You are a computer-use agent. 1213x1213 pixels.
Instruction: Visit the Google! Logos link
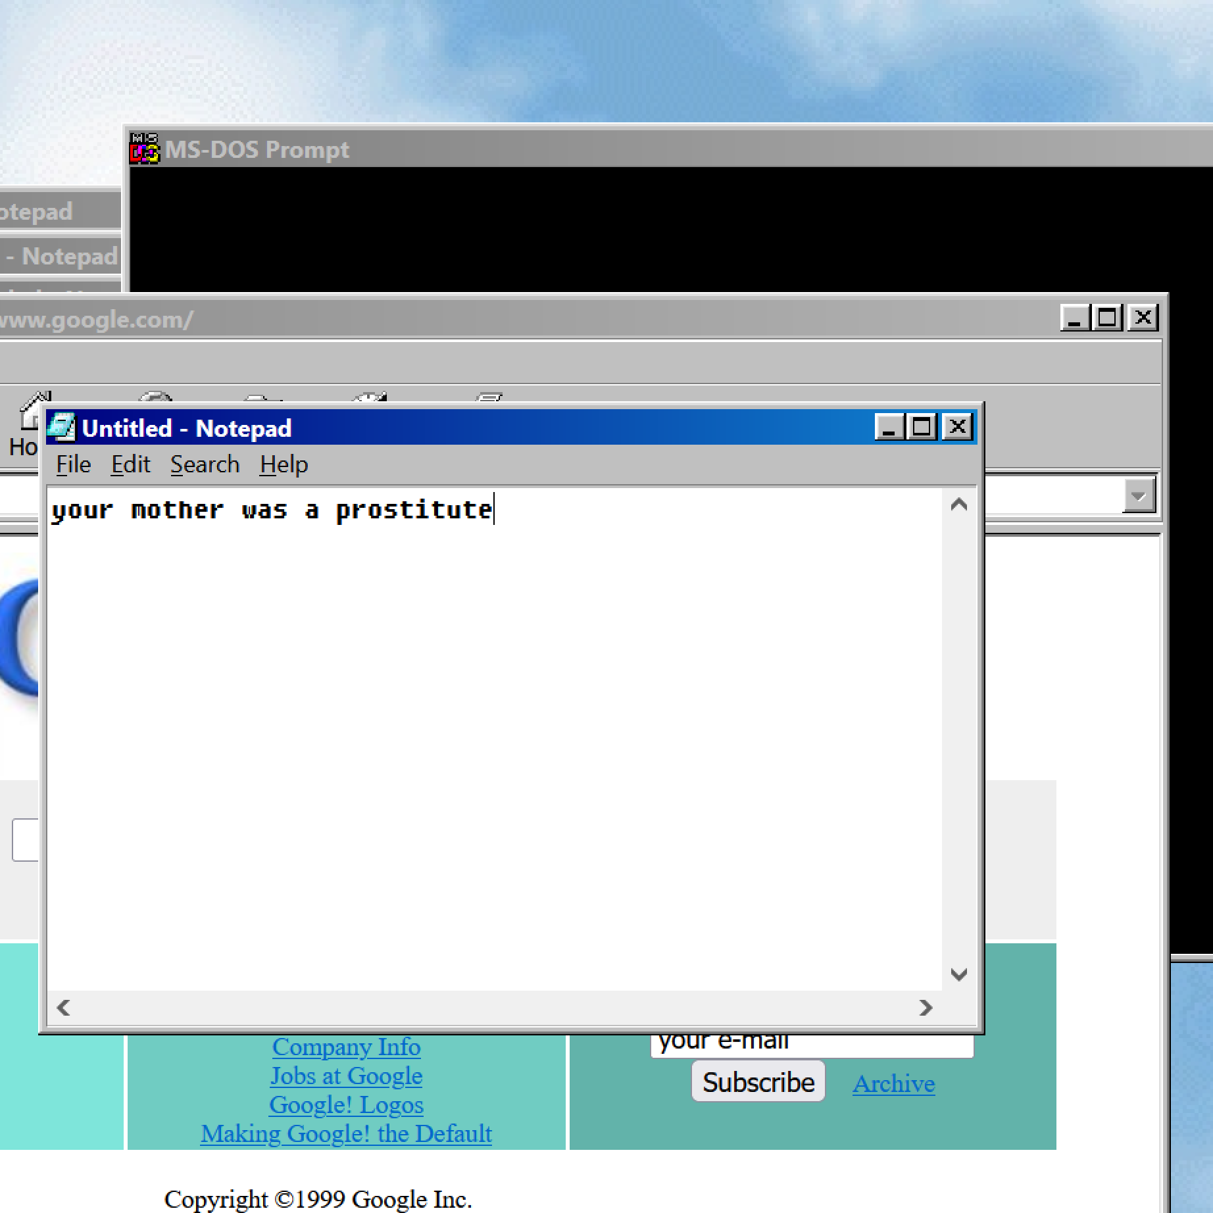346,1104
